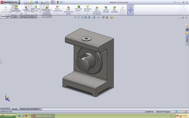
Task: Open Design Library task pane tab
Action: (187, 29)
